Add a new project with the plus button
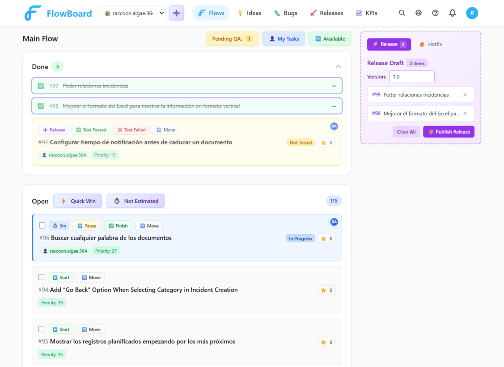The height and width of the screenshot is (367, 504). (x=176, y=13)
